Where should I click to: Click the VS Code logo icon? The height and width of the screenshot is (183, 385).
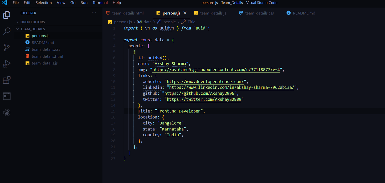coord(5,3)
